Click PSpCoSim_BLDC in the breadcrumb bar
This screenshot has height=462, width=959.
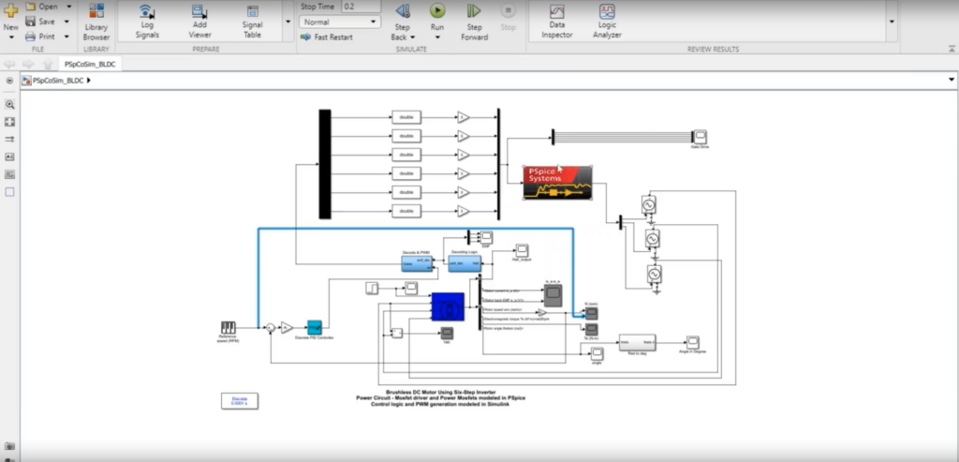click(x=58, y=81)
